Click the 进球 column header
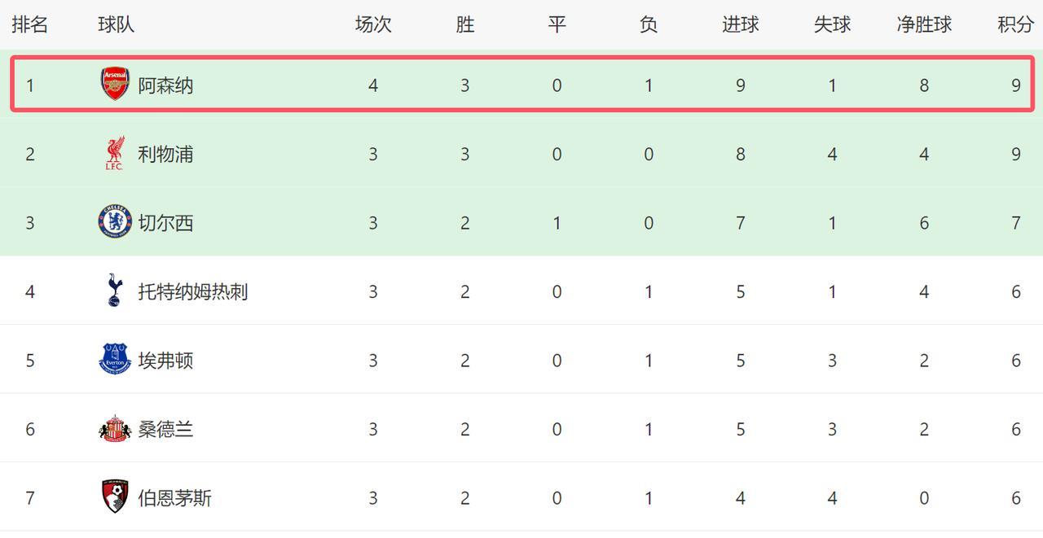Viewport: 1043px width, 538px height. click(x=740, y=24)
